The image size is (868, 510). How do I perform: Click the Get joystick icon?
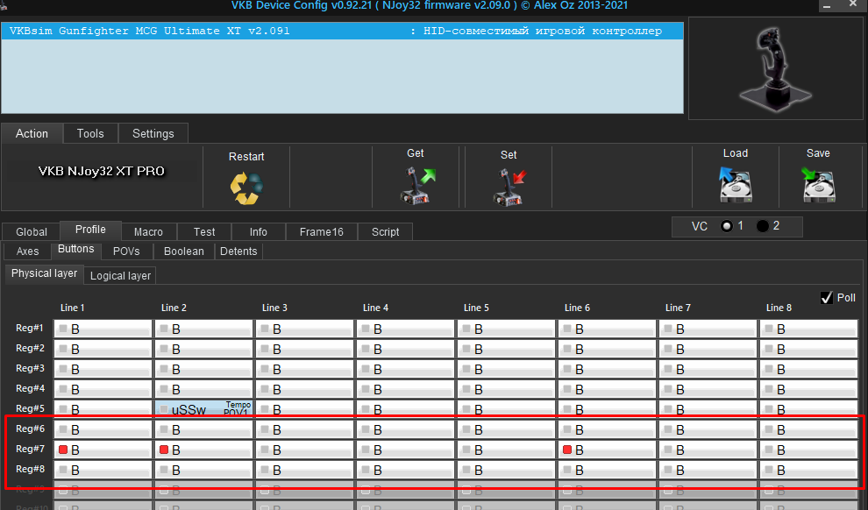tap(418, 187)
